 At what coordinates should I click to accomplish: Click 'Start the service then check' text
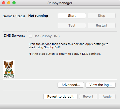pyautogui.click(x=68, y=46)
